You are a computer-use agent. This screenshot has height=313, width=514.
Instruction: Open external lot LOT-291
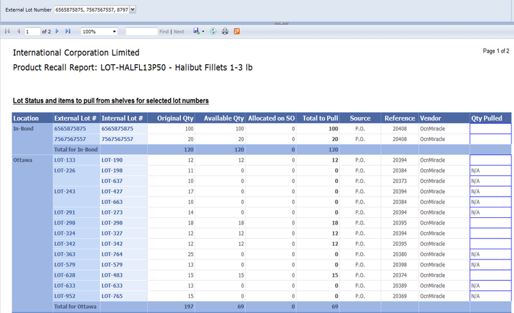[64, 212]
